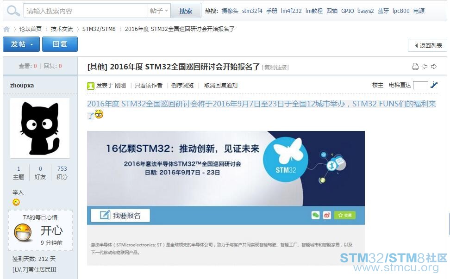Image resolution: width=450 pixels, height=279 pixels.
Task: Click the post body text about 12城市
Action: click(x=262, y=109)
